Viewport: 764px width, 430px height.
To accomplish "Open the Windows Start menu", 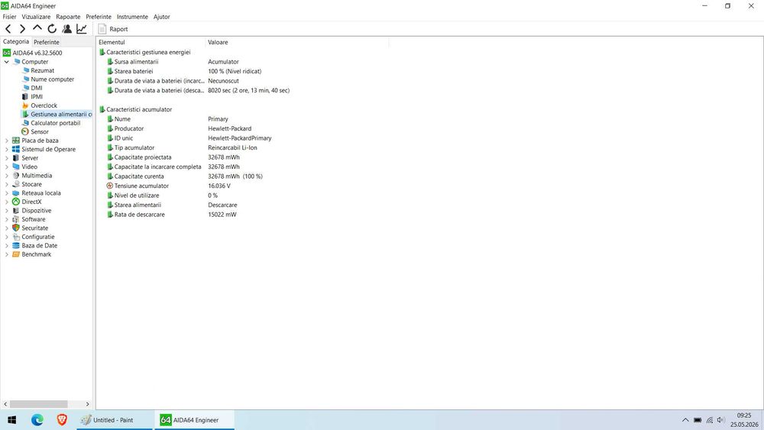I will [12, 420].
